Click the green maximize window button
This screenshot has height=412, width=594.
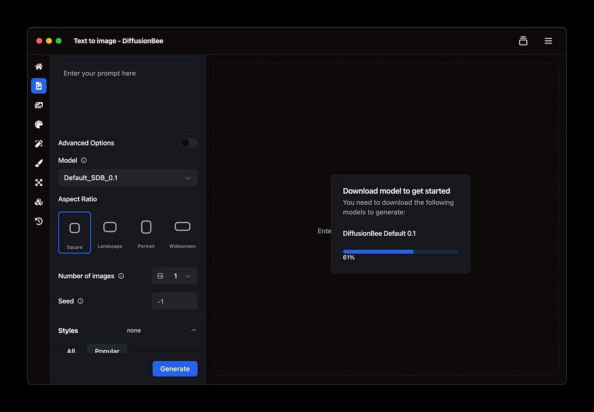coord(59,41)
